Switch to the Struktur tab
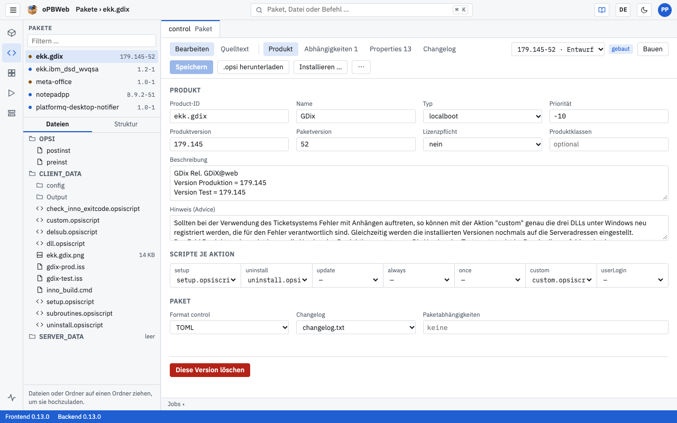Viewport: 677px width, 423px height. coord(126,124)
